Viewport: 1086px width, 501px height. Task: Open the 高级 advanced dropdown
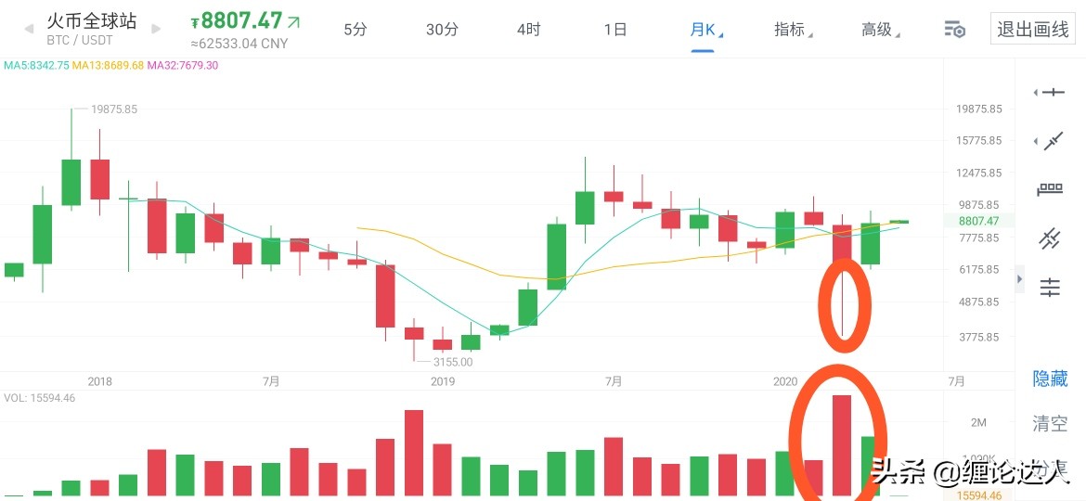(x=879, y=30)
